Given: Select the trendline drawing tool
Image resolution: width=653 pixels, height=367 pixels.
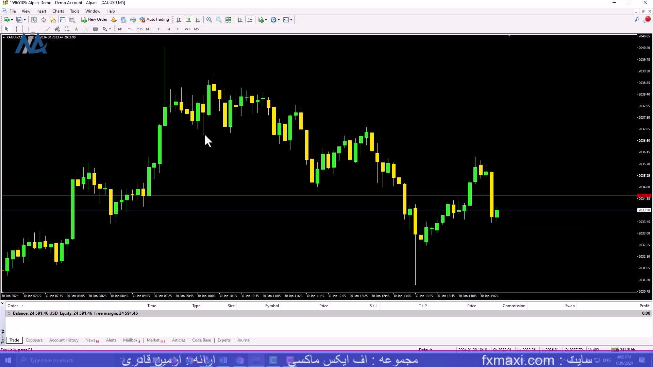Looking at the screenshot, I should pos(48,29).
